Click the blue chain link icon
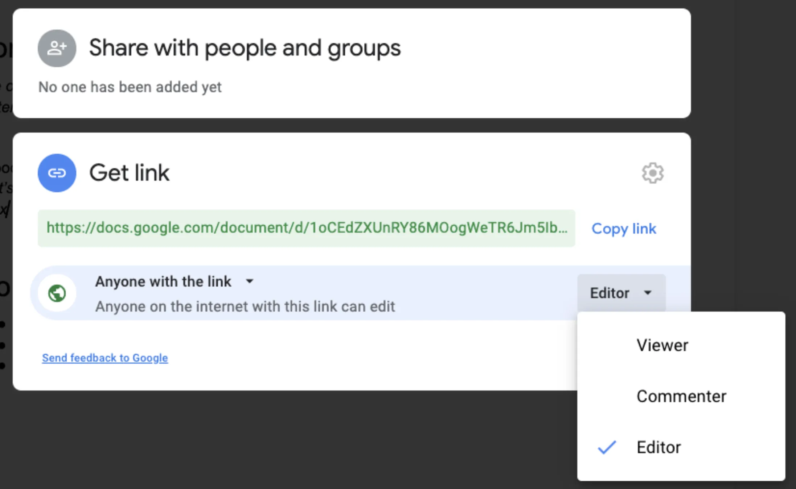Viewport: 796px width, 489px height. pyautogui.click(x=57, y=173)
